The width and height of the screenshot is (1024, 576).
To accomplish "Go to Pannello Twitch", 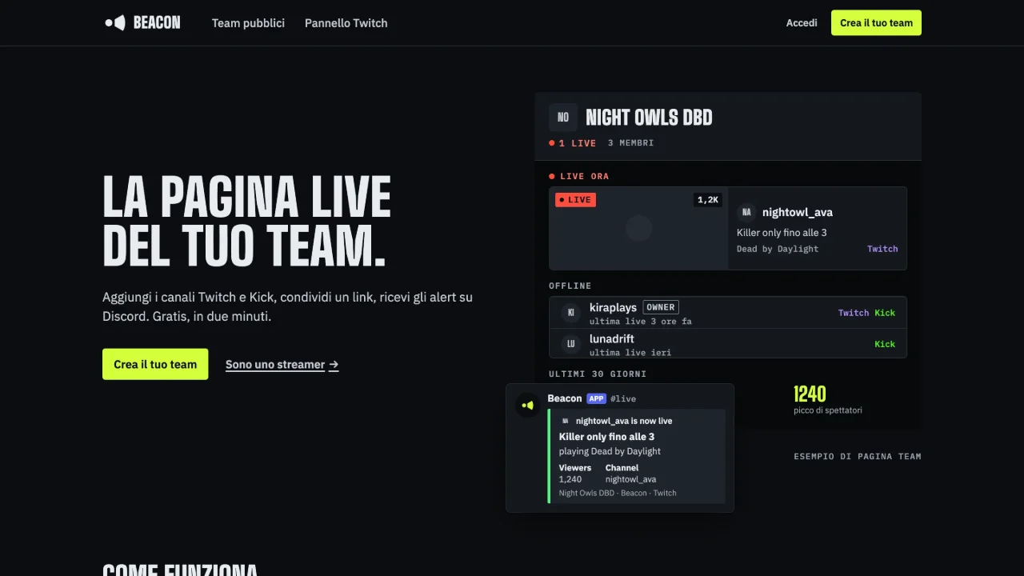I will (x=346, y=23).
